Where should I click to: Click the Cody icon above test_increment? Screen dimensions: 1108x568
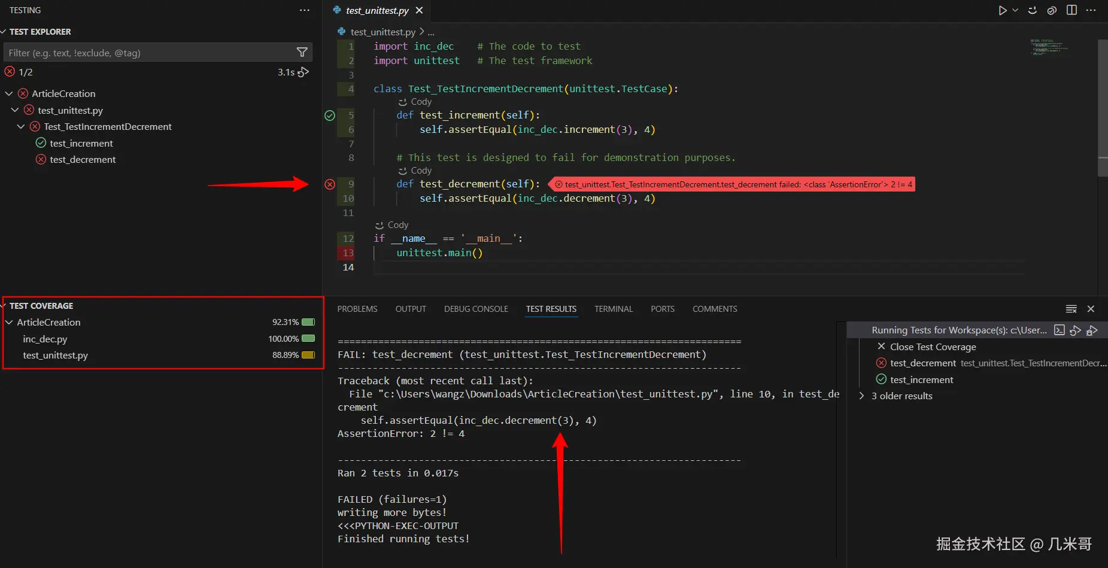click(x=403, y=102)
